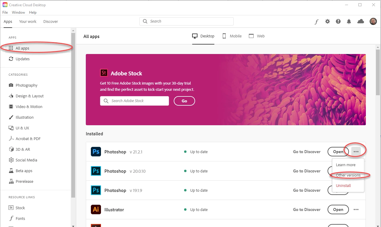This screenshot has height=227, width=381.
Task: Open the user profile avatar
Action: (x=373, y=21)
